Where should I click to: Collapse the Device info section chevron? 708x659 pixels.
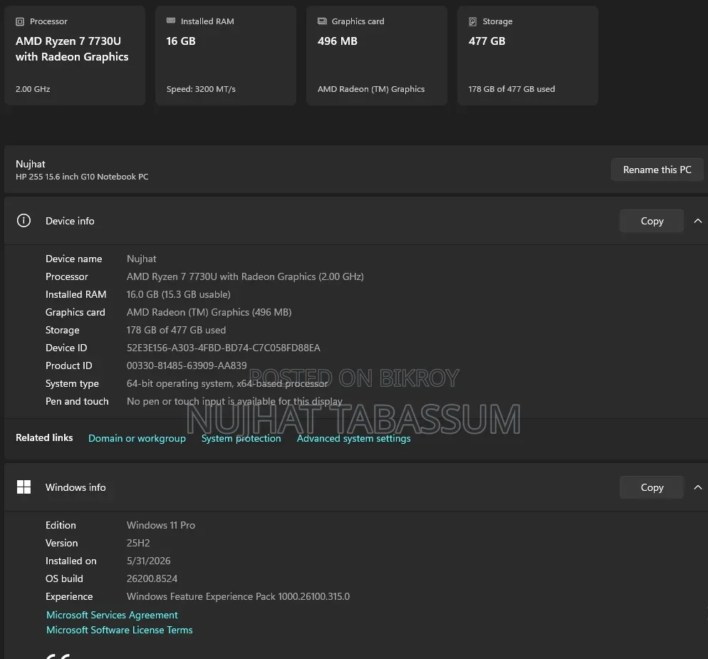pyautogui.click(x=697, y=221)
